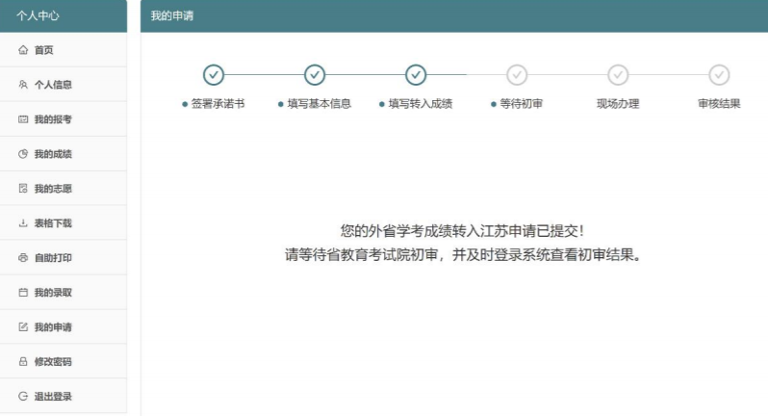This screenshot has height=416, width=768.
Task: Click the chart icon beside 我的成绩
Action: 23,154
